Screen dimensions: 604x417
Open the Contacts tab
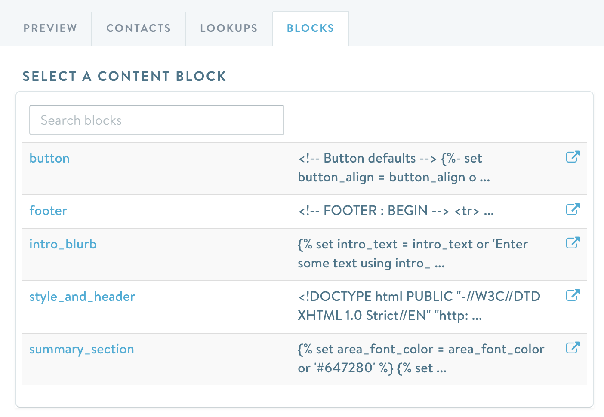pyautogui.click(x=139, y=28)
